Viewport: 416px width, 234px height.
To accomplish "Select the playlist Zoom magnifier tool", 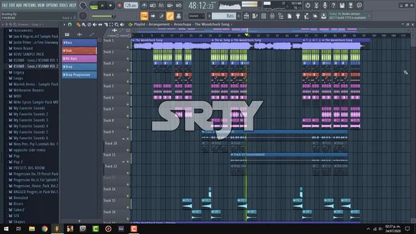I will (x=116, y=25).
